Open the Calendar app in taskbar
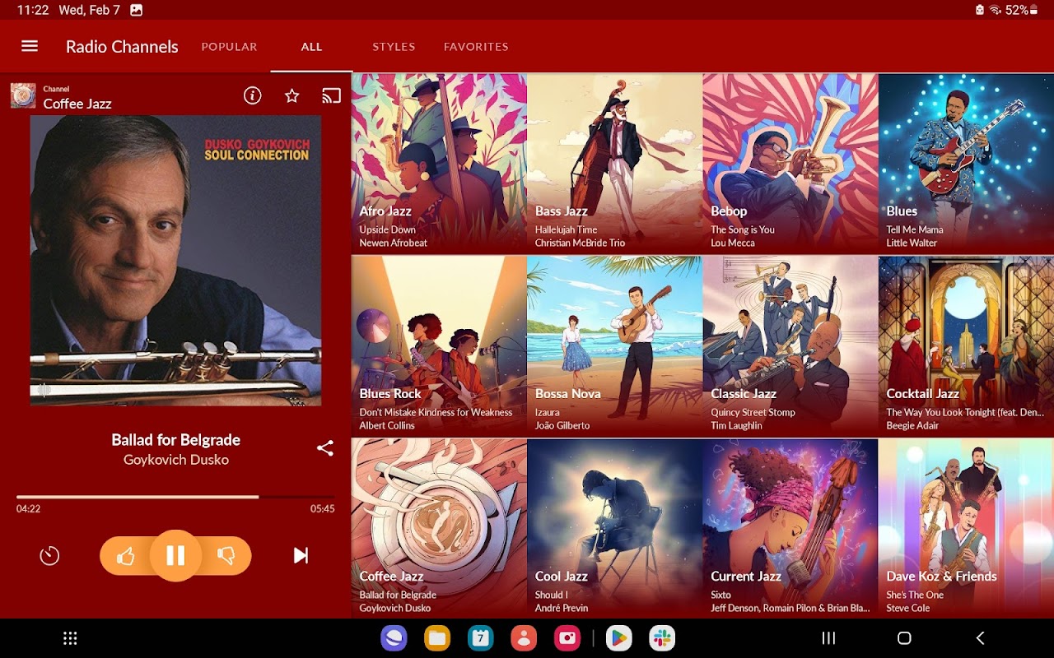This screenshot has height=658, width=1054. [x=480, y=638]
